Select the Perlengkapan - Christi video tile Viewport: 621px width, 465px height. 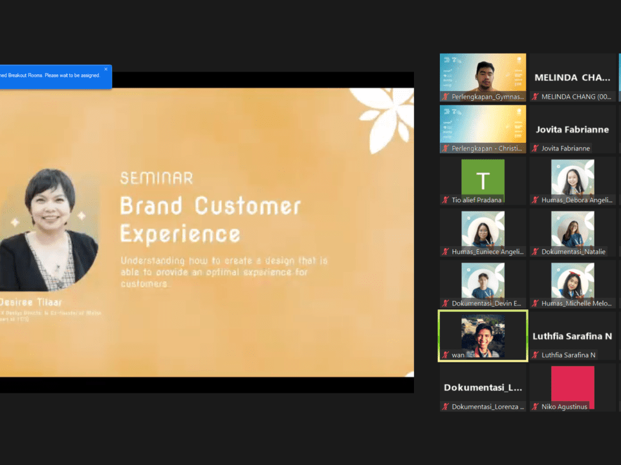tap(483, 124)
